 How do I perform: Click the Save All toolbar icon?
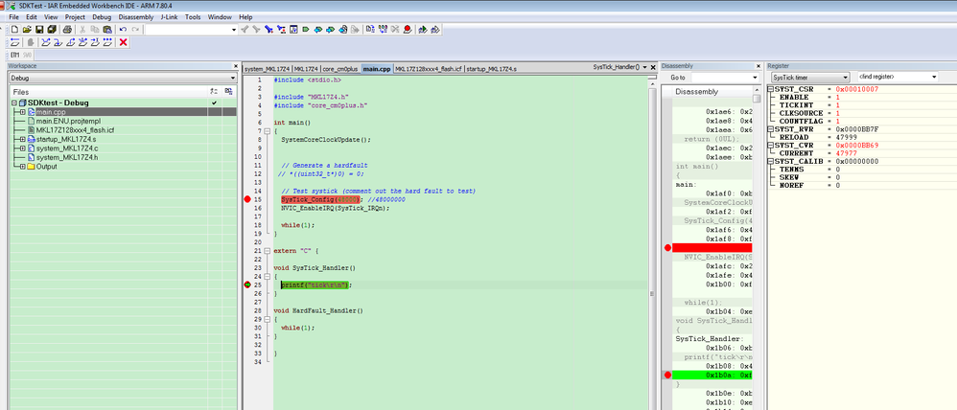51,29
